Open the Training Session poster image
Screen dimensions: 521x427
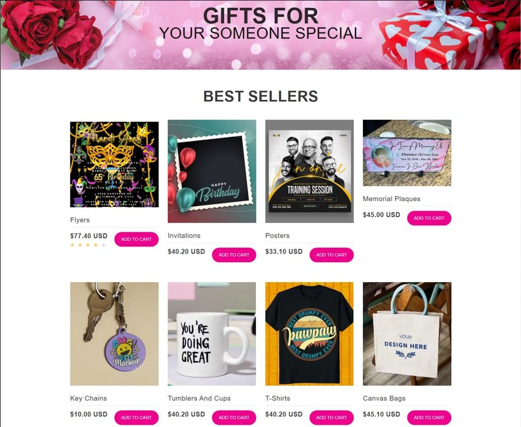[309, 171]
